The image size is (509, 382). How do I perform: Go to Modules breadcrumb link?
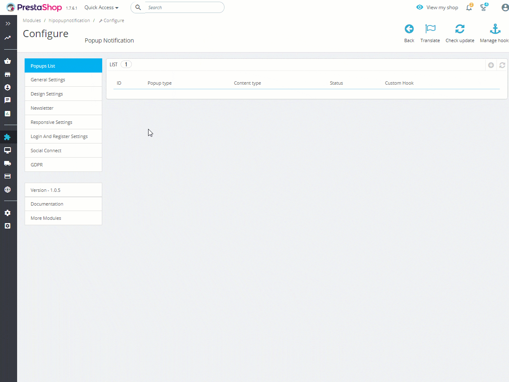32,20
